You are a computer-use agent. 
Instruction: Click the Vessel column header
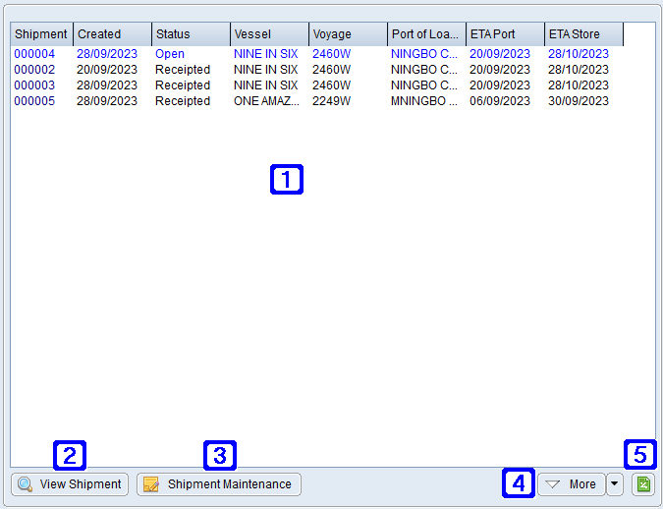click(269, 34)
